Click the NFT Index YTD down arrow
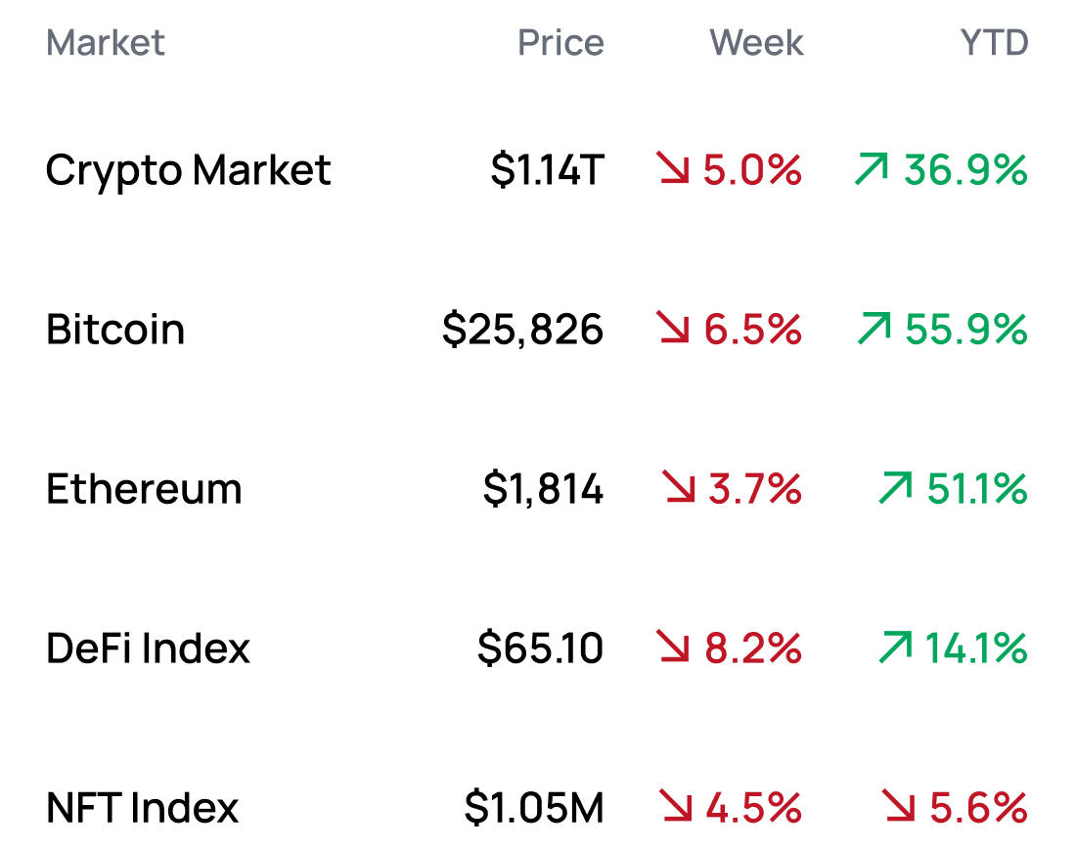Screen dimensions: 1076x849 tap(899, 807)
